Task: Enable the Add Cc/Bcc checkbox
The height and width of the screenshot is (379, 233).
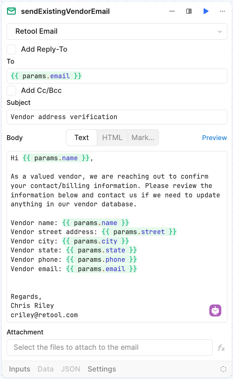Action: pos(11,91)
